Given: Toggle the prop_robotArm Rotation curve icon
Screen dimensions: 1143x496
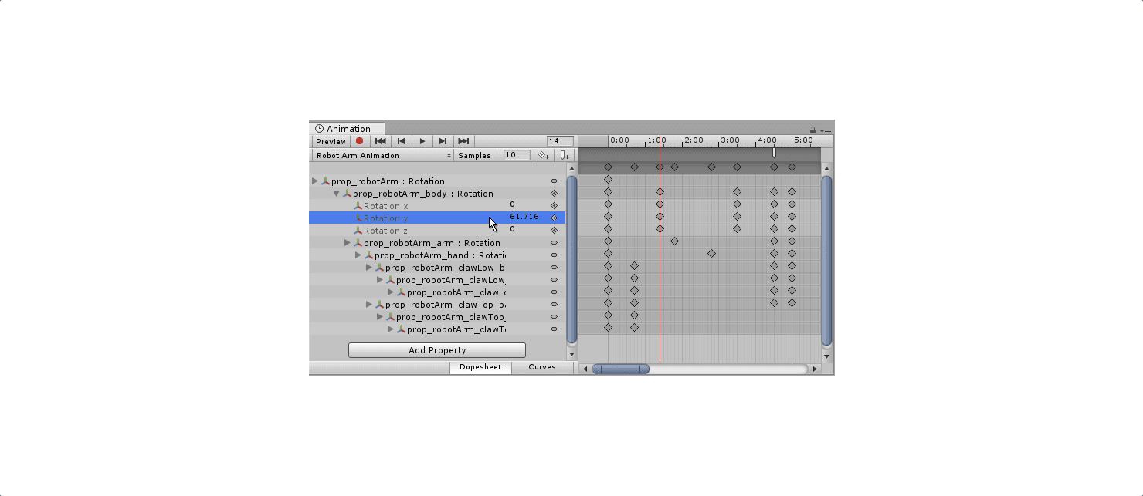Looking at the screenshot, I should coord(553,181).
